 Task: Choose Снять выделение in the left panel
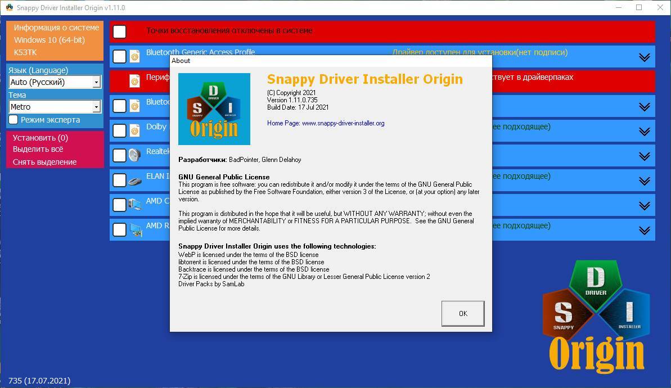point(44,162)
